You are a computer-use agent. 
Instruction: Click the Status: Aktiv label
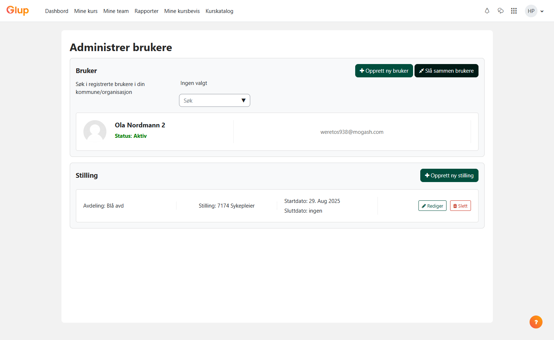(131, 136)
